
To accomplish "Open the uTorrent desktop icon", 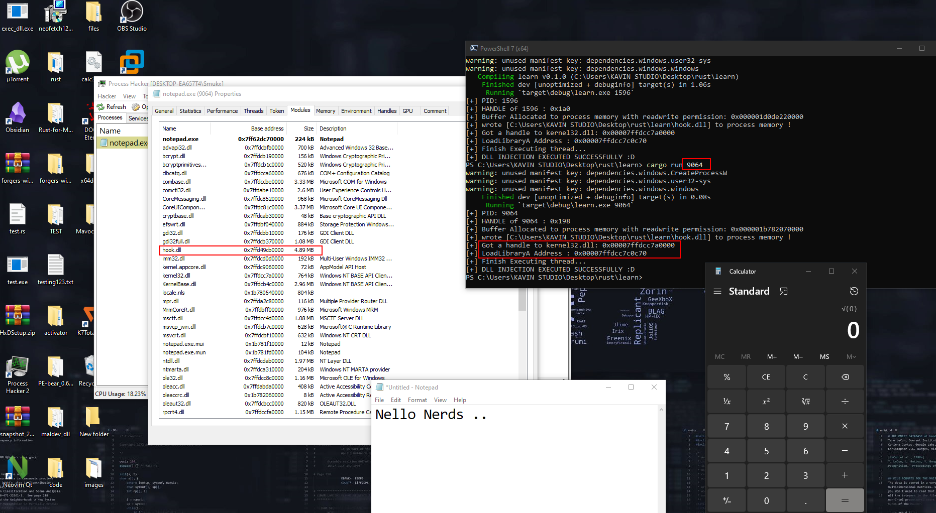I will (18, 66).
